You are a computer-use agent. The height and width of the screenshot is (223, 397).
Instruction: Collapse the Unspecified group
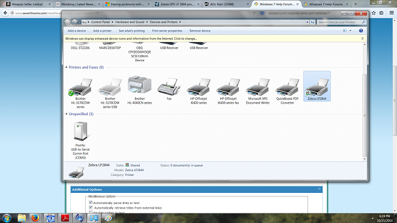pos(66,114)
